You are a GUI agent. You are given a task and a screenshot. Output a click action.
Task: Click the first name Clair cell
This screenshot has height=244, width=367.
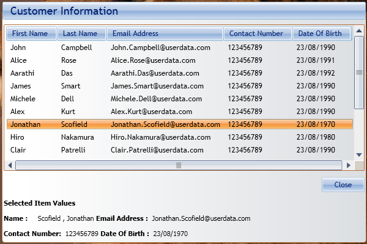coord(18,150)
